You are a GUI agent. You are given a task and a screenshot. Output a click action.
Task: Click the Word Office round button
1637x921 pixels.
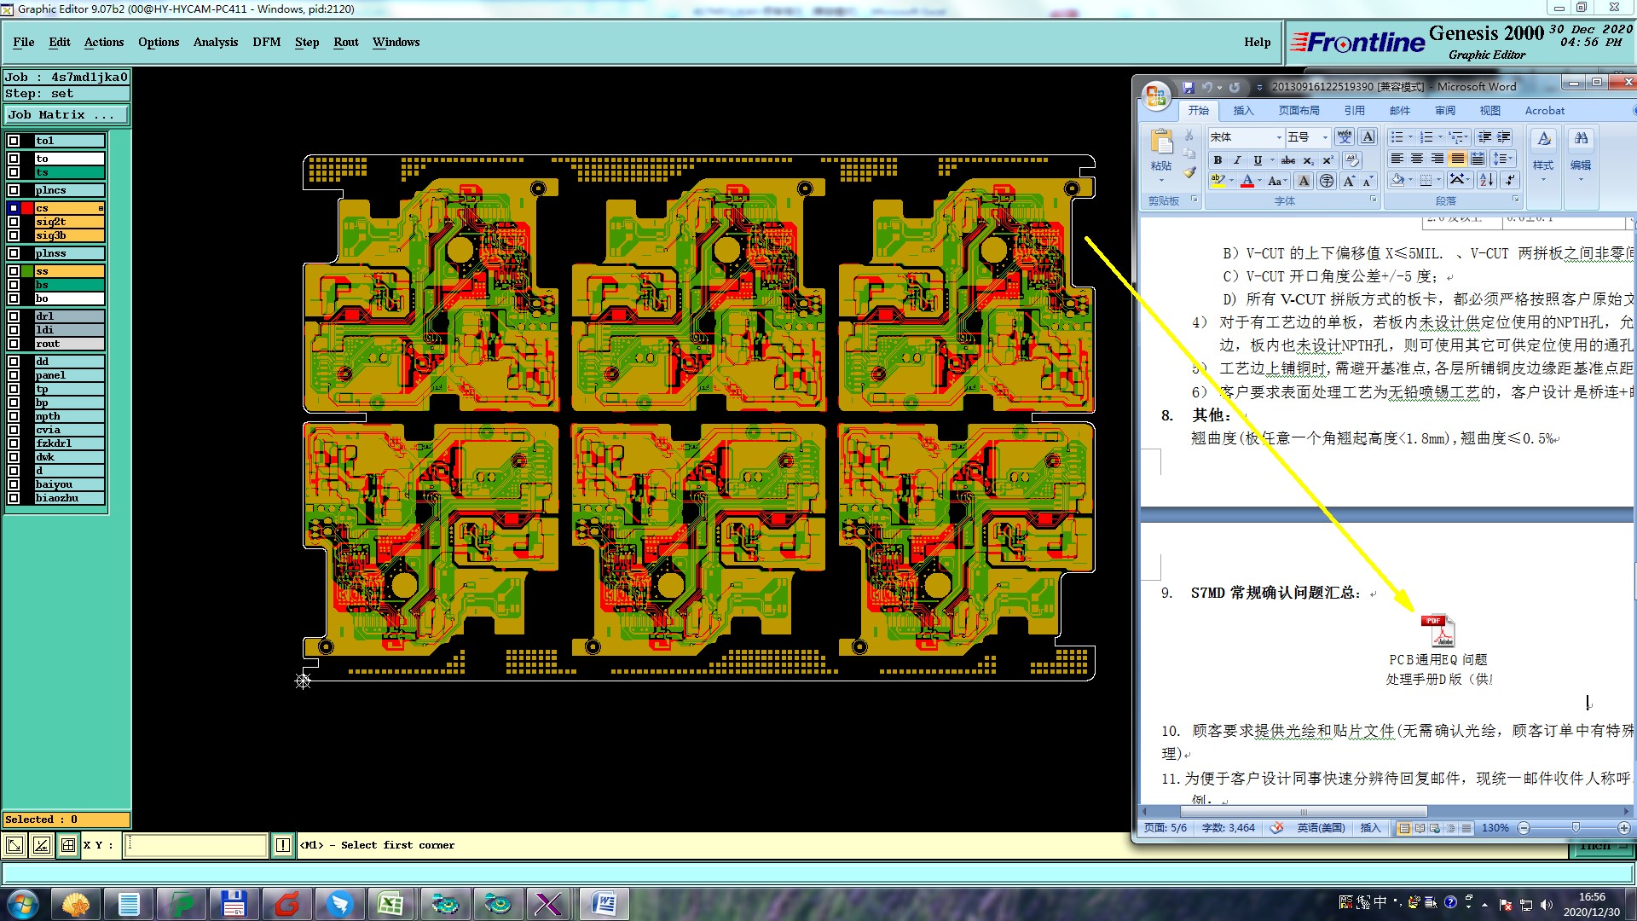1156,96
